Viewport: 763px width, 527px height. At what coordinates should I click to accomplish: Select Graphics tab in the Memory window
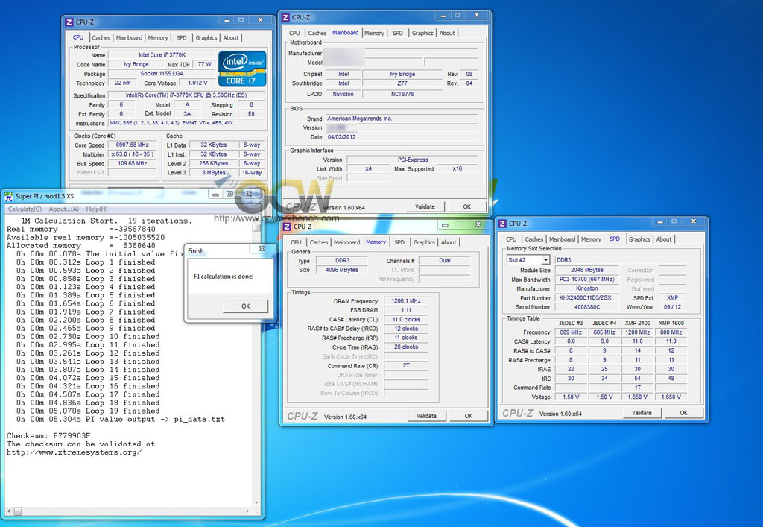(x=424, y=242)
